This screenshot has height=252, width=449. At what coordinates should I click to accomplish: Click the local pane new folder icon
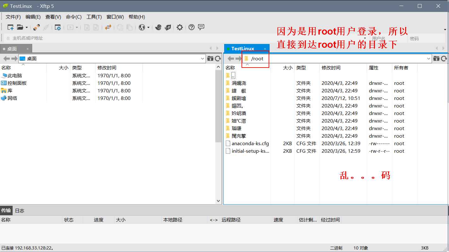[210, 58]
